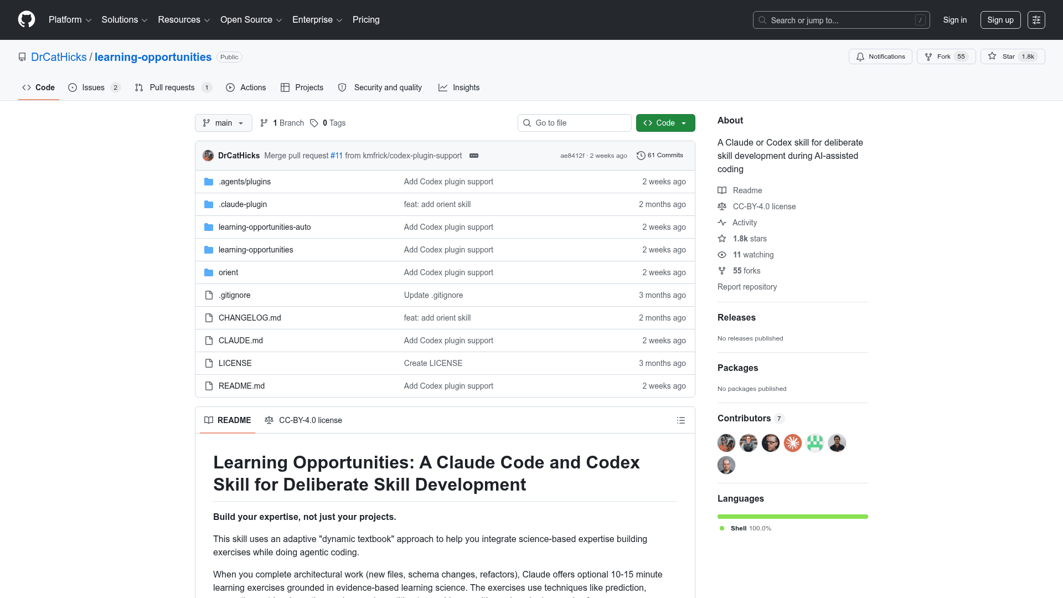Switch to the Pull requests tab
The height and width of the screenshot is (598, 1063).
[x=173, y=87]
